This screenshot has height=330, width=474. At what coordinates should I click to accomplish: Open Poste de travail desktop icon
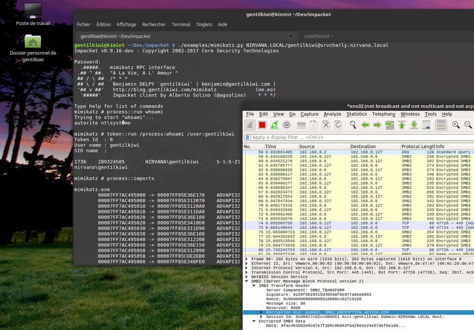pos(33,14)
